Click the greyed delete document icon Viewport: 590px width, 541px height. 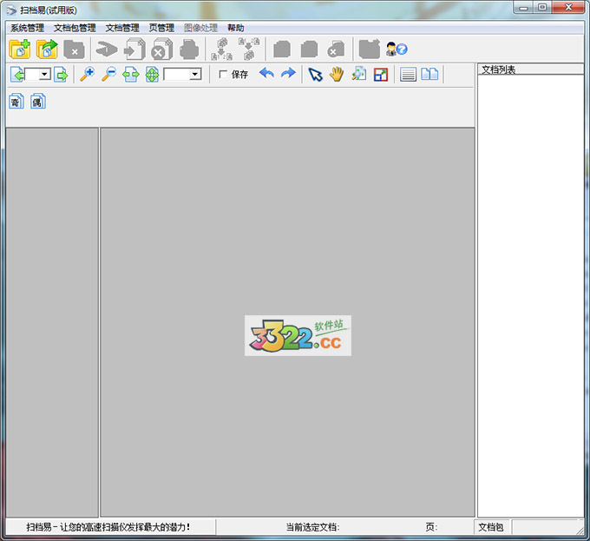161,49
